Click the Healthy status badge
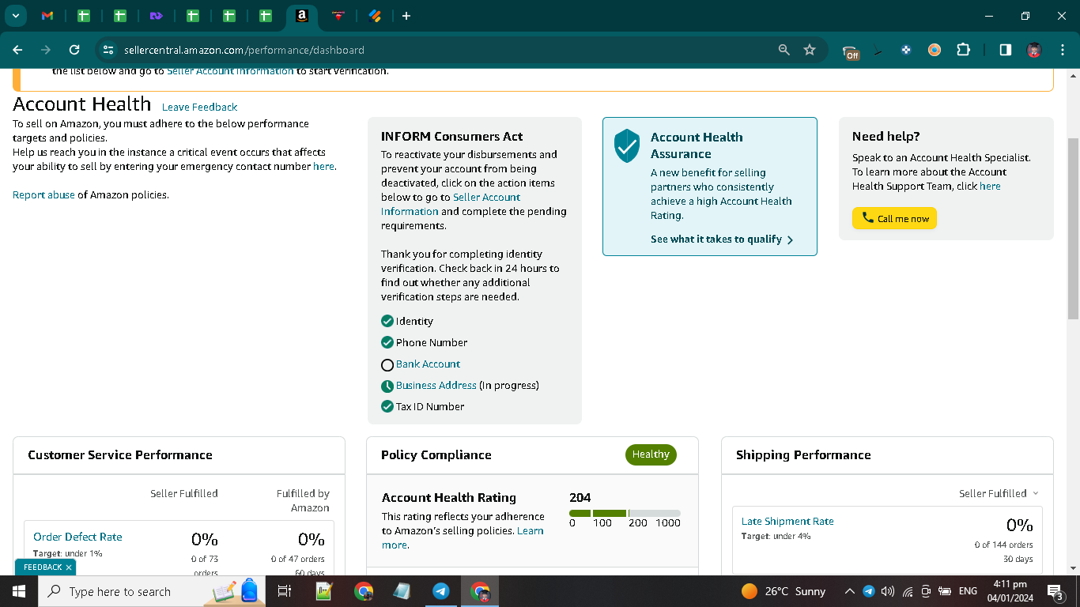This screenshot has height=607, width=1080. coord(651,454)
